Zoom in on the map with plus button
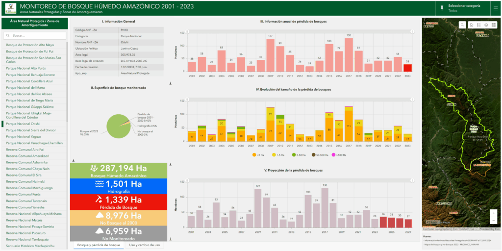 [494, 213]
